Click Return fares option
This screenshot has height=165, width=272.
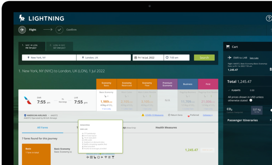(x=176, y=115)
